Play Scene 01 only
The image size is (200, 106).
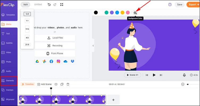pyautogui.click(x=132, y=75)
